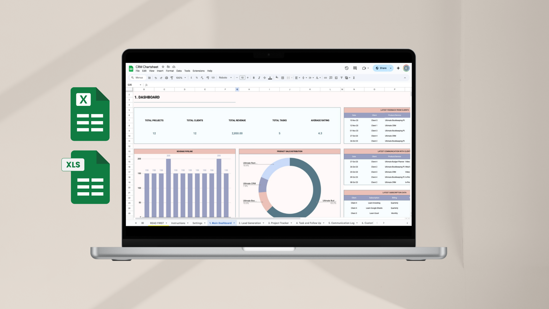Click the create filter funnel icon
The height and width of the screenshot is (309, 549).
[341, 78]
